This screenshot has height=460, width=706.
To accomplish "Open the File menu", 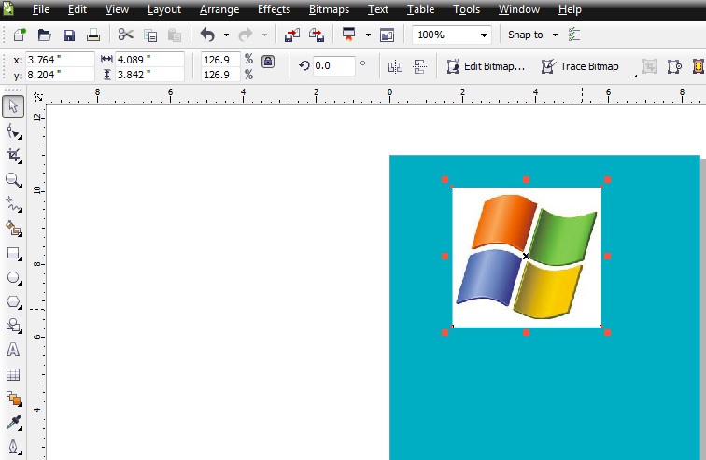I will point(41,9).
